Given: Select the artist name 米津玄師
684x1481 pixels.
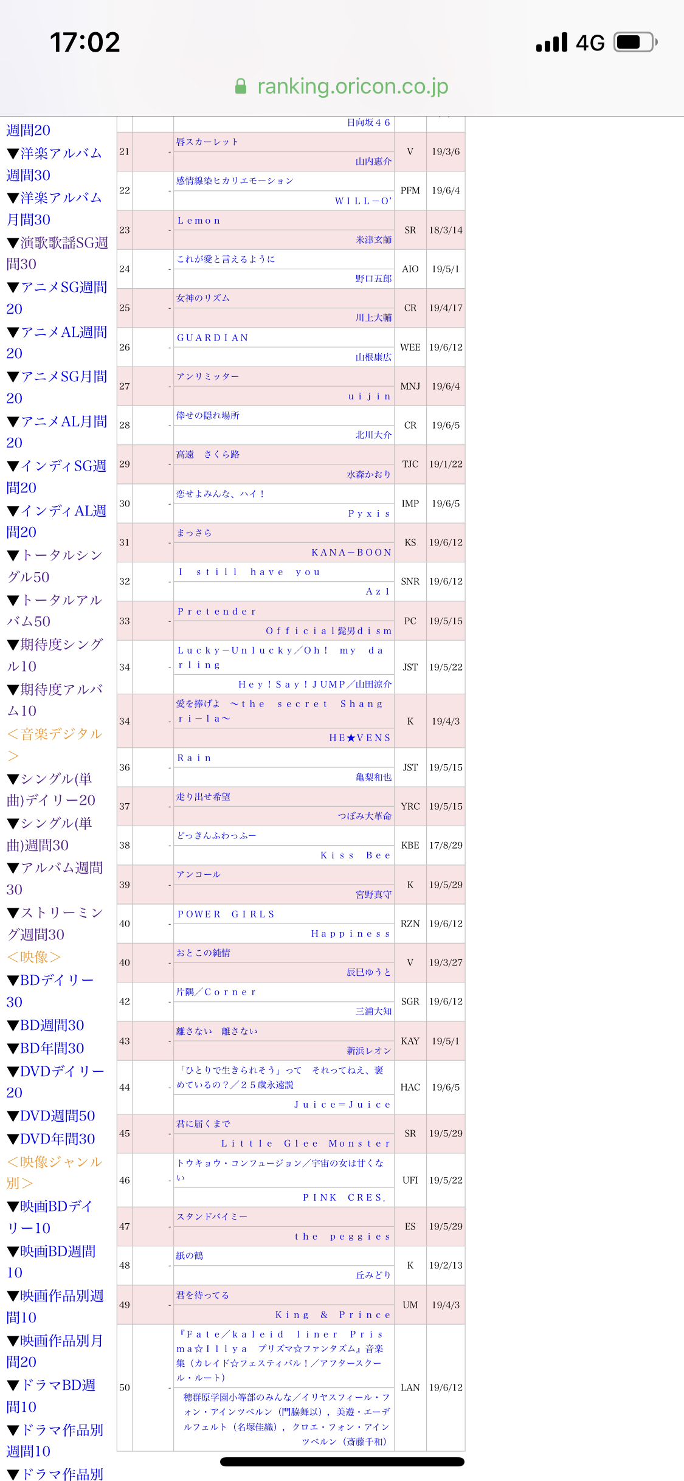Looking at the screenshot, I should 374,240.
